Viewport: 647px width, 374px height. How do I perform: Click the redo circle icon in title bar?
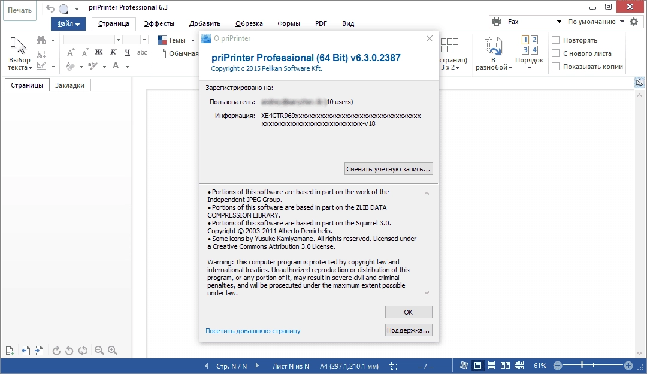coord(64,8)
